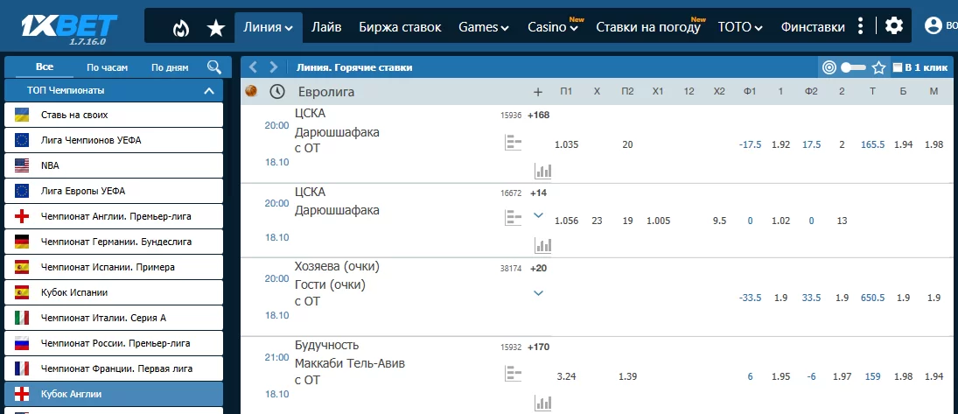Viewport: 958px width, 414px height.
Task: Click the clock icon beside Евролига
Action: point(277,92)
